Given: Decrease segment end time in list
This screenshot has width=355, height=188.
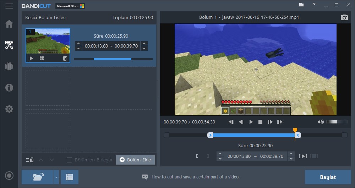Looking at the screenshot, I should tap(144, 48).
